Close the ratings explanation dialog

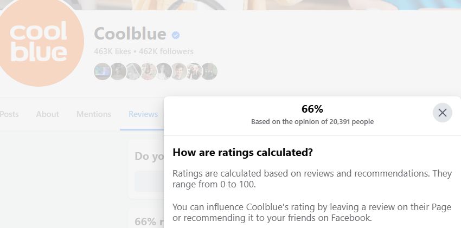(x=442, y=113)
